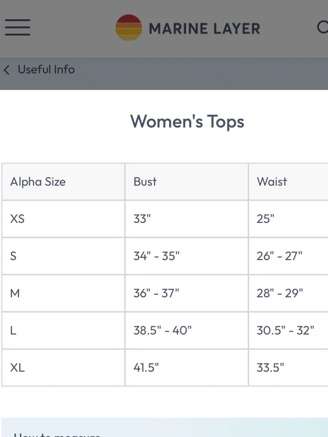Open the hamburger navigation menu
This screenshot has width=328, height=437.
(17, 27)
